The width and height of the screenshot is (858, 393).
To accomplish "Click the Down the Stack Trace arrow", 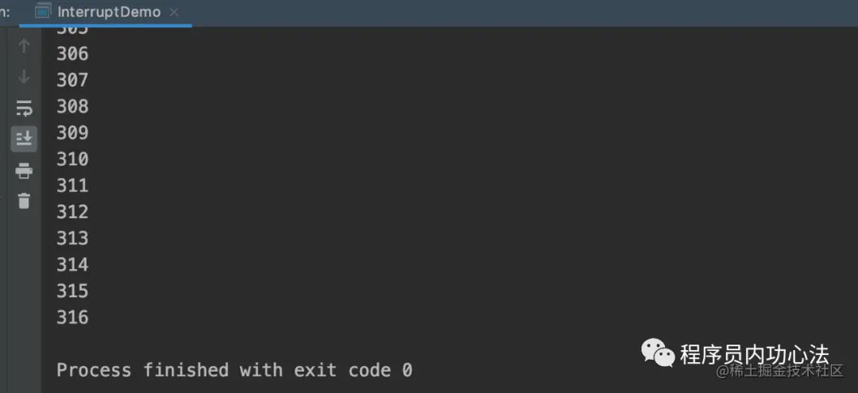I will 24,77.
